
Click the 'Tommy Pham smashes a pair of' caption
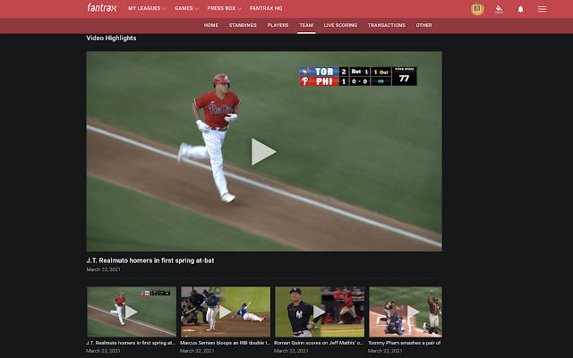pos(404,343)
